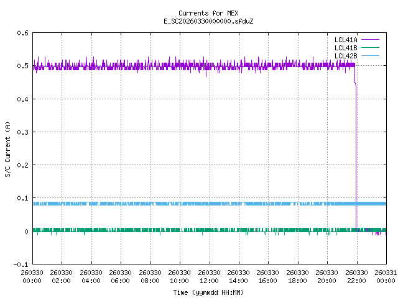Click the LCL41B legend label
This screenshot has height=298, width=398.
click(345, 47)
